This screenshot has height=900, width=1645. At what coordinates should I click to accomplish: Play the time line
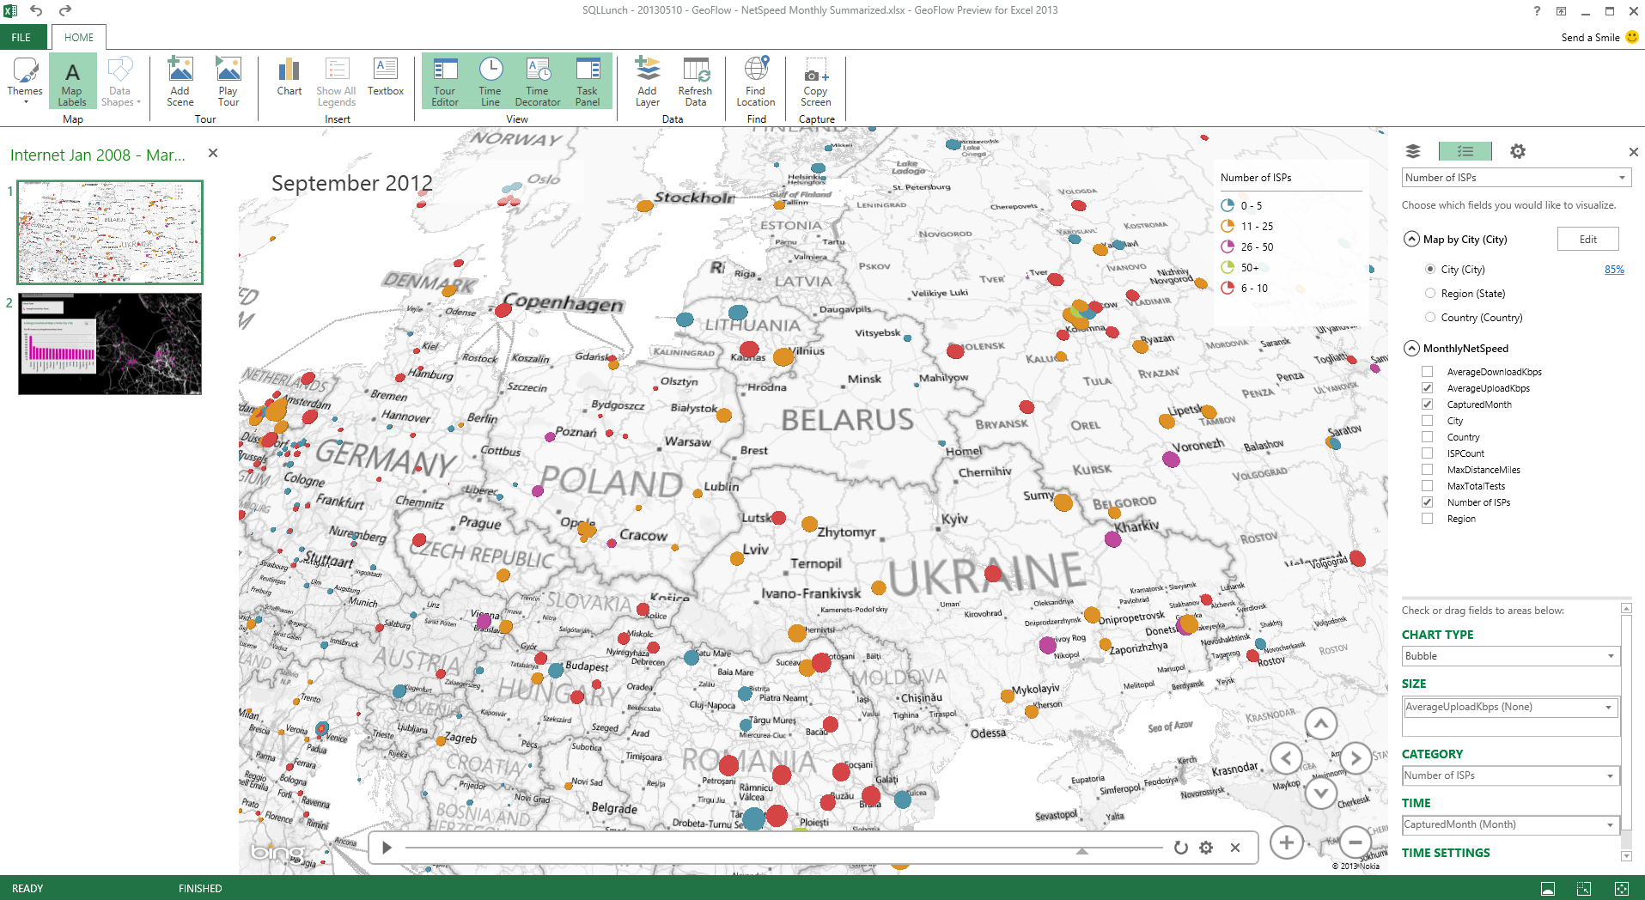pyautogui.click(x=387, y=848)
